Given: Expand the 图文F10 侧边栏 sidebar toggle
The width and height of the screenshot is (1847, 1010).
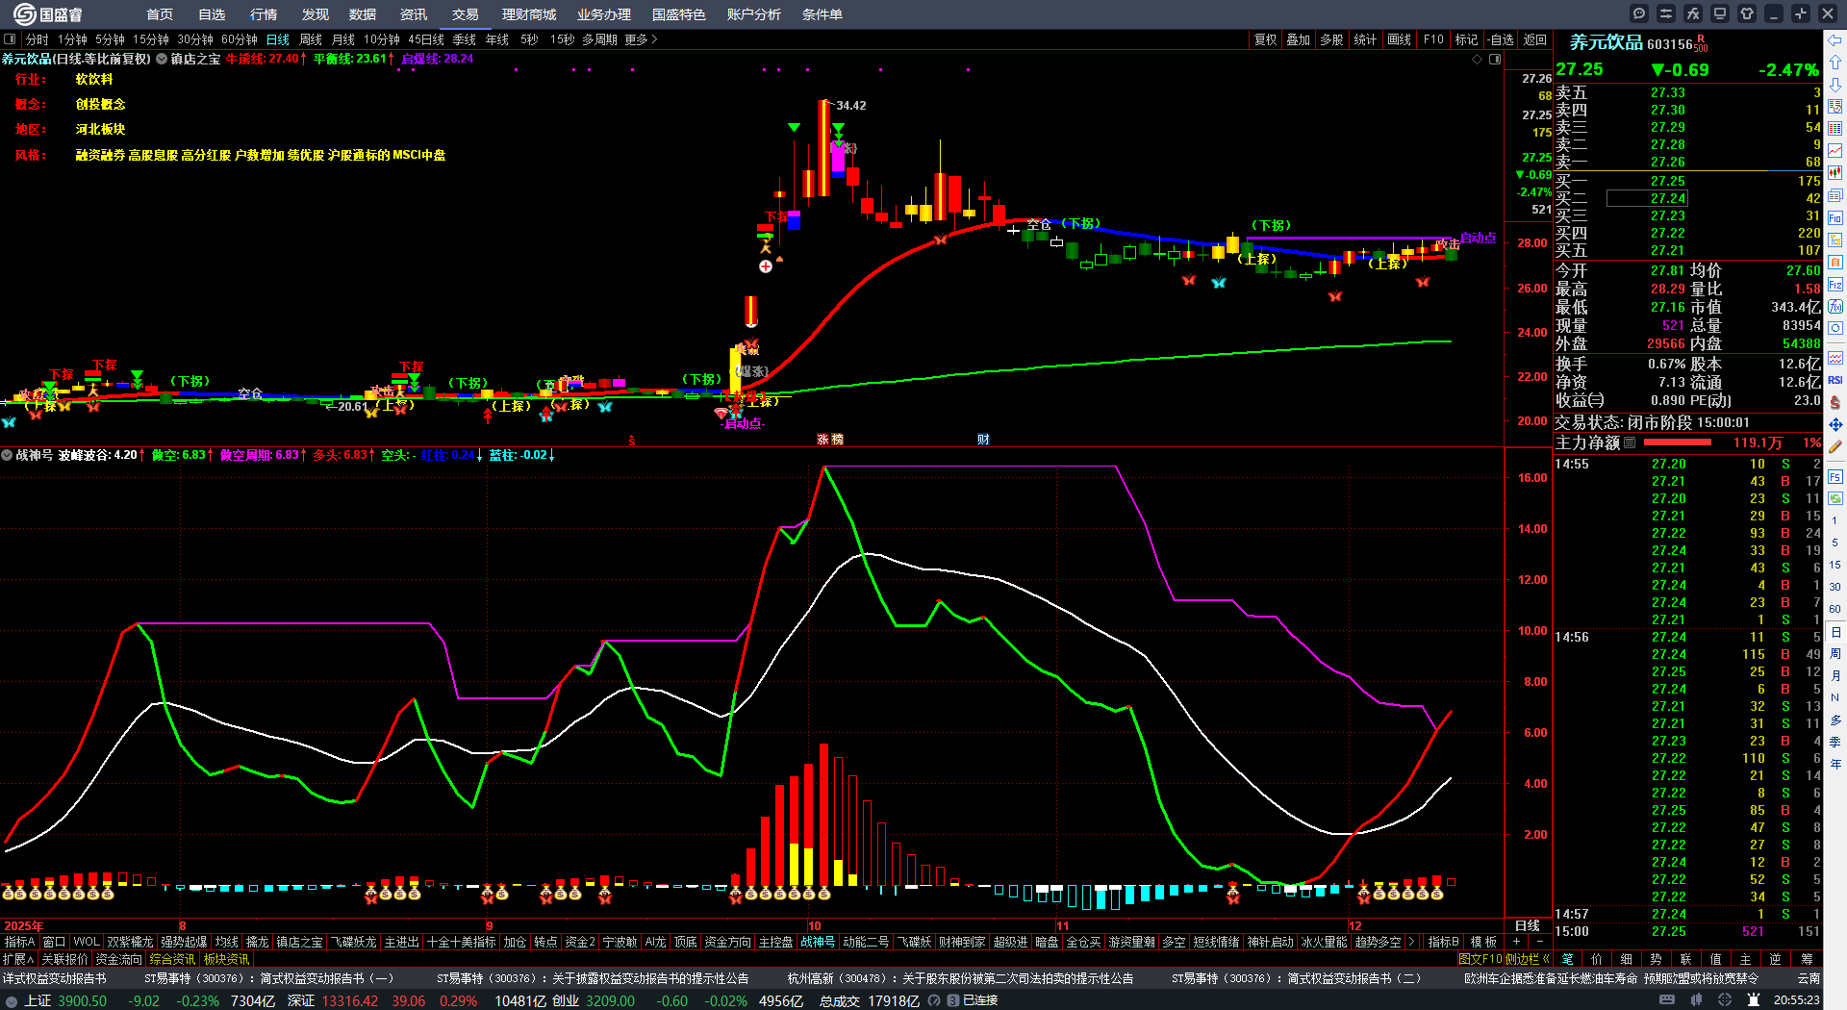Looking at the screenshot, I should coord(1504,959).
